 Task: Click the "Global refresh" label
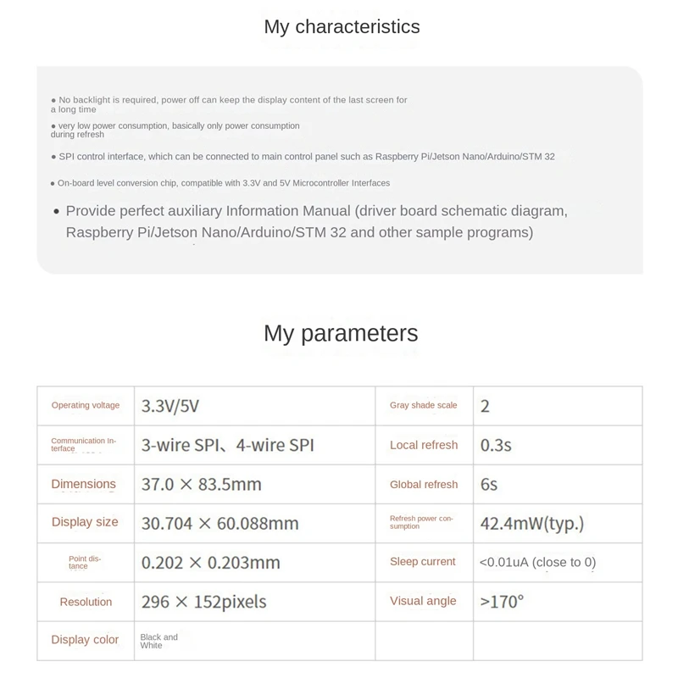(424, 485)
